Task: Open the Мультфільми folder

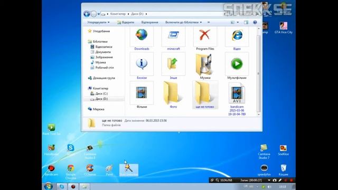Action: pyautogui.click(x=237, y=66)
